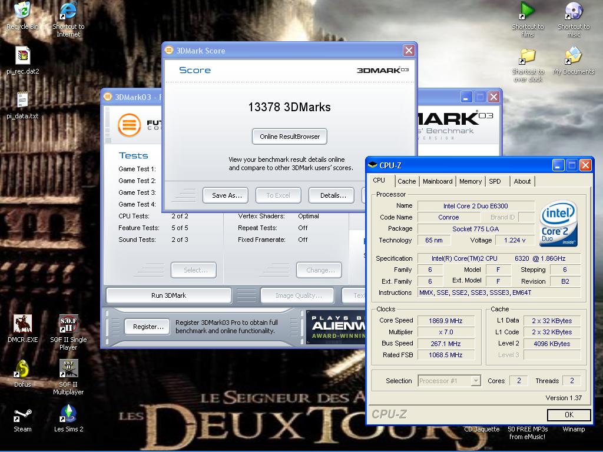This screenshot has width=603, height=452.
Task: Switch to the SPD tab
Action: point(495,181)
